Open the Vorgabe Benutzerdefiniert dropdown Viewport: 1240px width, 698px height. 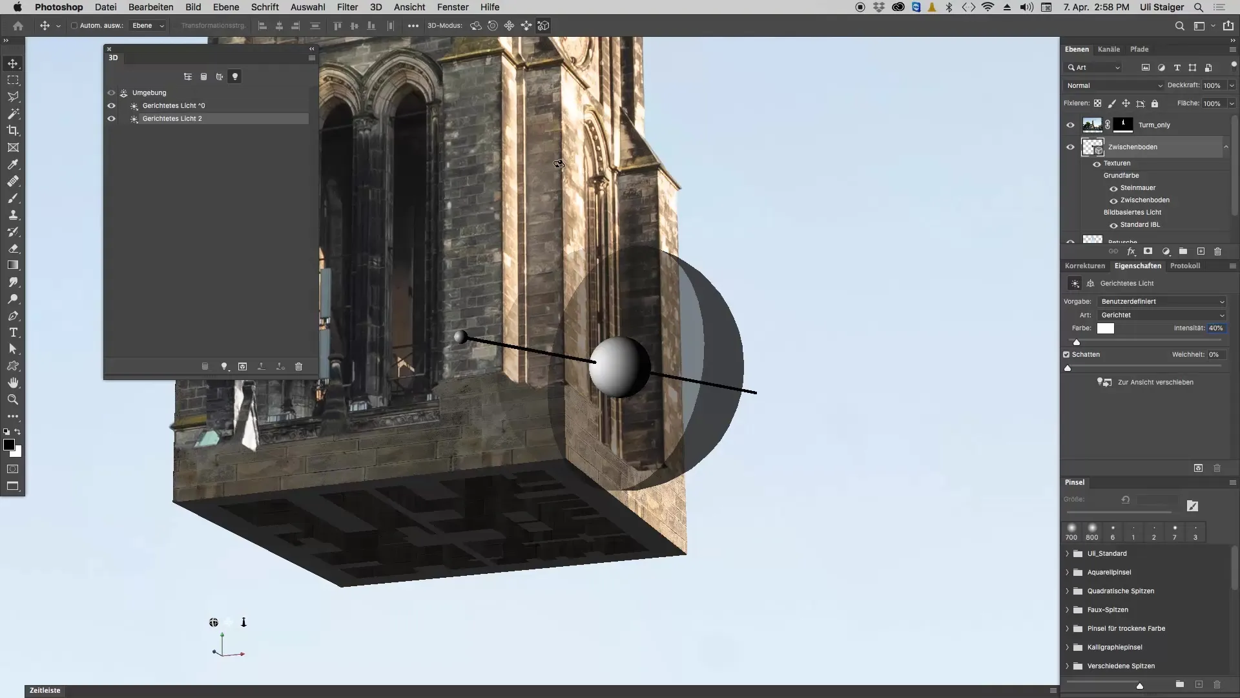point(1162,301)
